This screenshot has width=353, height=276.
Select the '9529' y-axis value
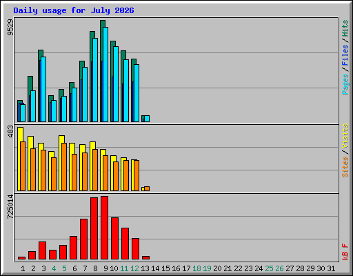(10, 28)
